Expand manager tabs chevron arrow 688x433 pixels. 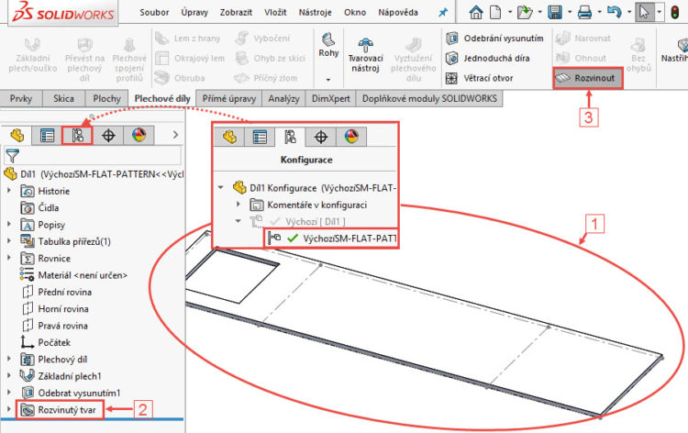point(175,135)
